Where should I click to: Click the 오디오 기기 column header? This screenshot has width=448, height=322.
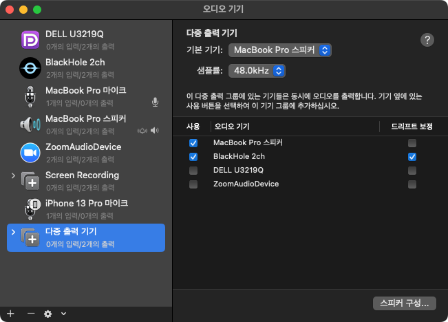pyautogui.click(x=232, y=127)
